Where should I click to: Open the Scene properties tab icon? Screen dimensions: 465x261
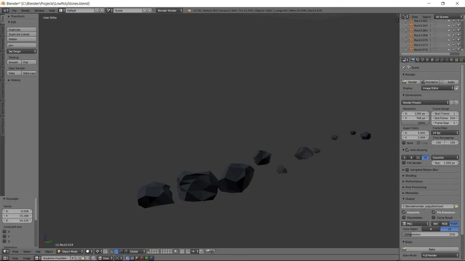[x=422, y=60]
